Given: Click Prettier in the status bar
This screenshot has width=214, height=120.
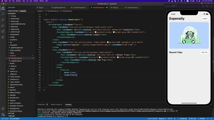Looking at the screenshot, I should (x=201, y=119).
